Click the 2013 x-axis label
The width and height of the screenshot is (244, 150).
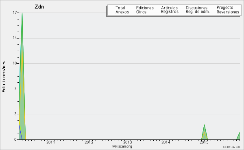click(127, 142)
